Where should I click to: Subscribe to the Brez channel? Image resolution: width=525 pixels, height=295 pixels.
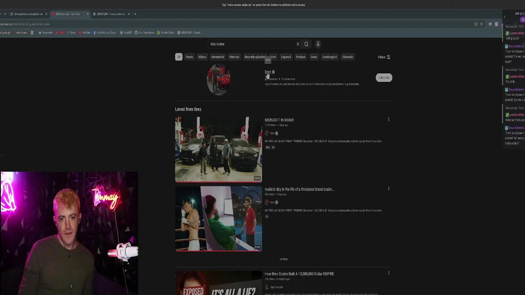[x=384, y=77]
